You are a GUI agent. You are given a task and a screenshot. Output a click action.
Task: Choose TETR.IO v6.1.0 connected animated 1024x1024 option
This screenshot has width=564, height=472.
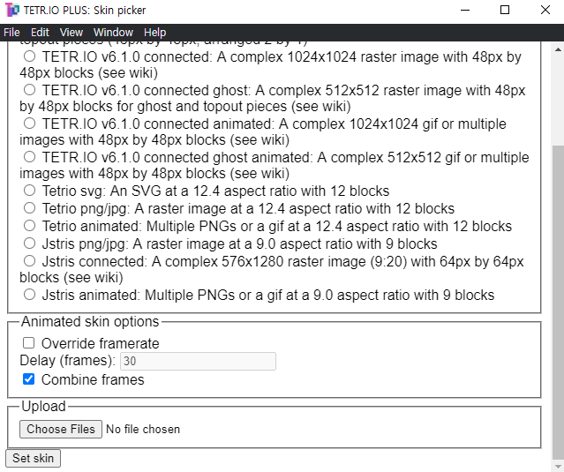[x=30, y=124]
